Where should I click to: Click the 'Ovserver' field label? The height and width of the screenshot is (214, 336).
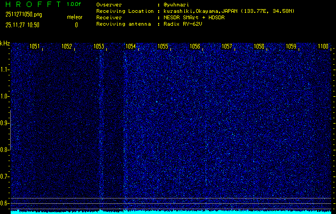[109, 5]
